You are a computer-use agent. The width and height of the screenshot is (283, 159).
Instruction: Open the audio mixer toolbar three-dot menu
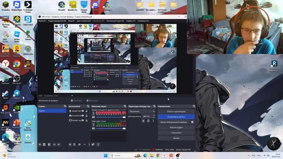pos(98,144)
